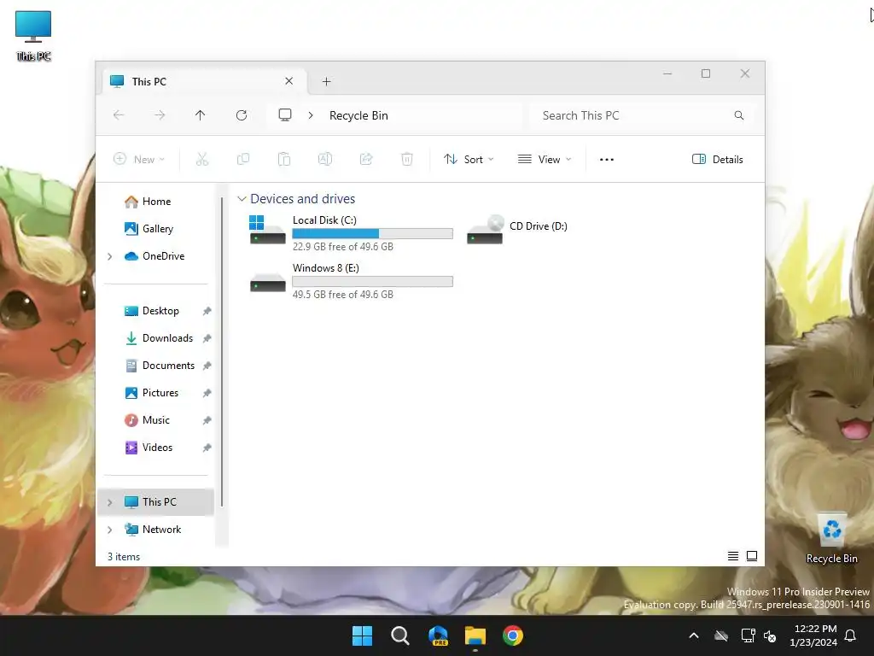Toggle the Details pane

(717, 160)
